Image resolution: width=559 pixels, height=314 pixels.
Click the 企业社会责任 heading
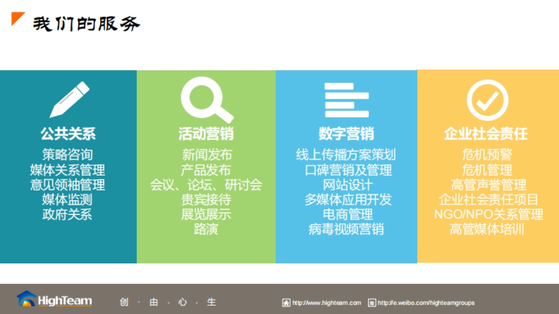[486, 134]
